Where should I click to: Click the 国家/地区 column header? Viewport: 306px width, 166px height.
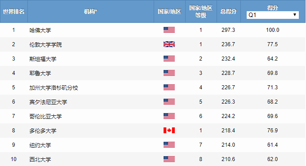[169, 12]
